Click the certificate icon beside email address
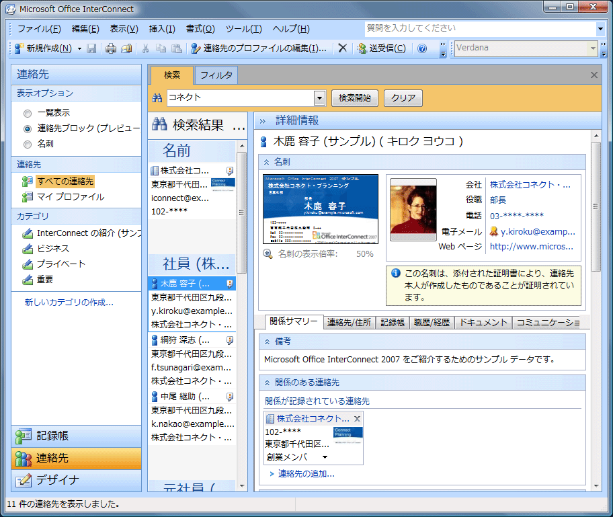 click(494, 231)
